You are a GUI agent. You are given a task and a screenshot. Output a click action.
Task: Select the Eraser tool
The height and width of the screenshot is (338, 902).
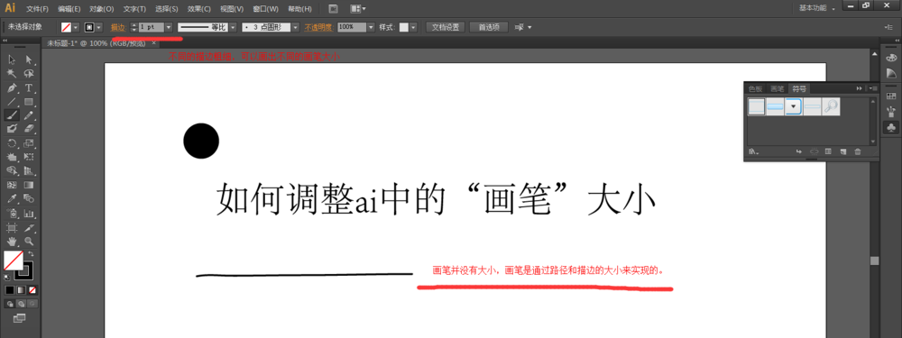point(29,129)
